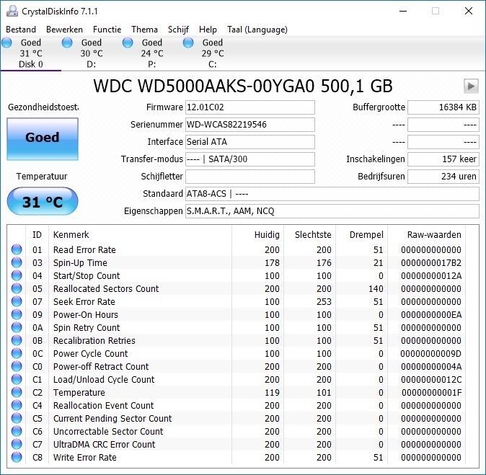
Task: Click the Eigenschappen field S.M.A.R.T., AAM, NCQ
Action: pos(332,211)
